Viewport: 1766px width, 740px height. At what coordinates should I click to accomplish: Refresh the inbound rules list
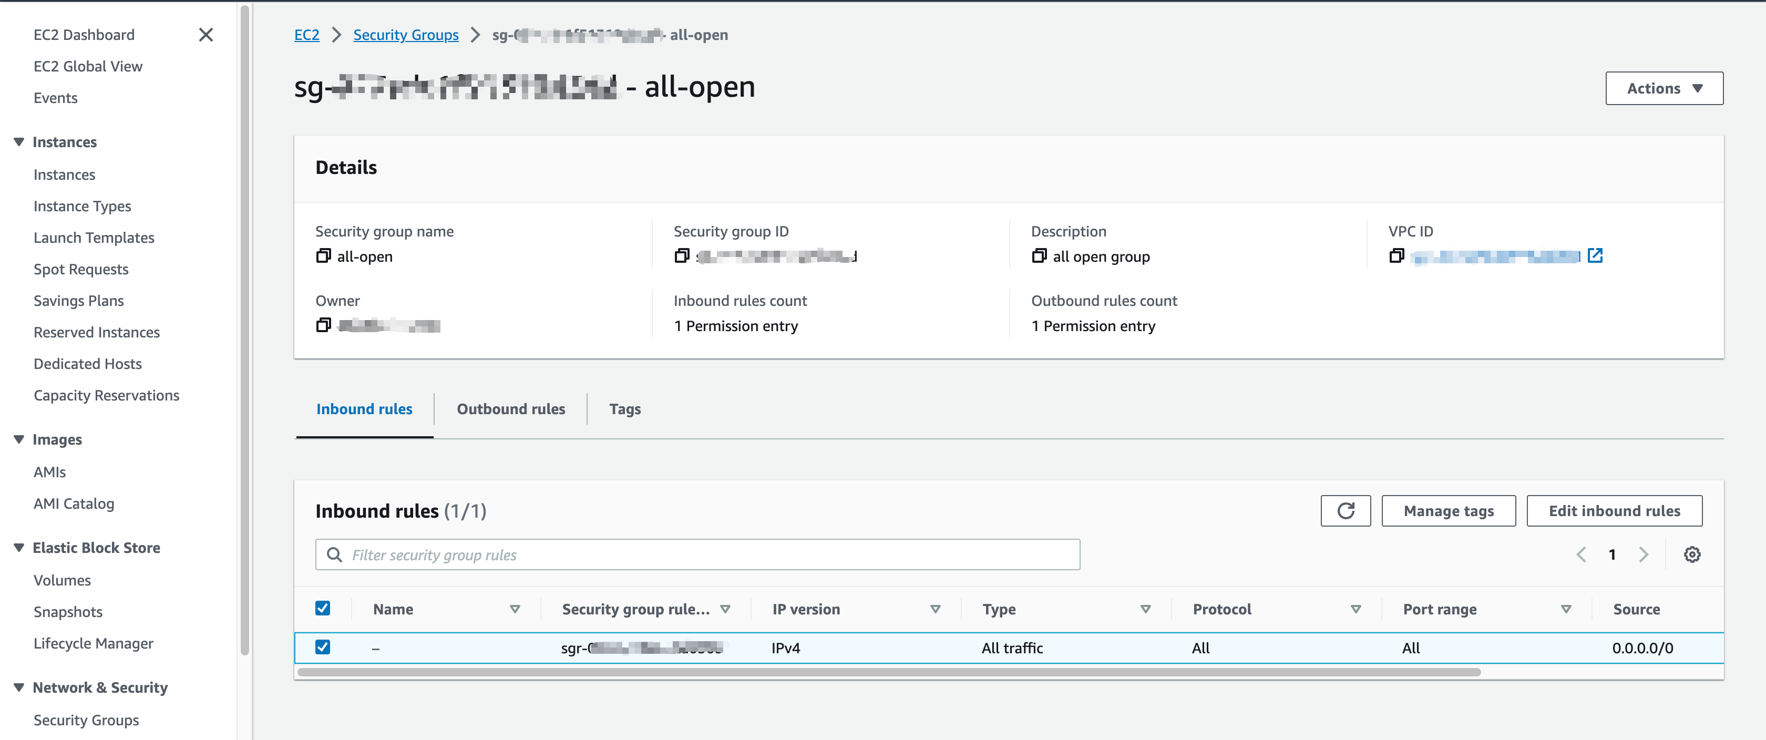1345,511
